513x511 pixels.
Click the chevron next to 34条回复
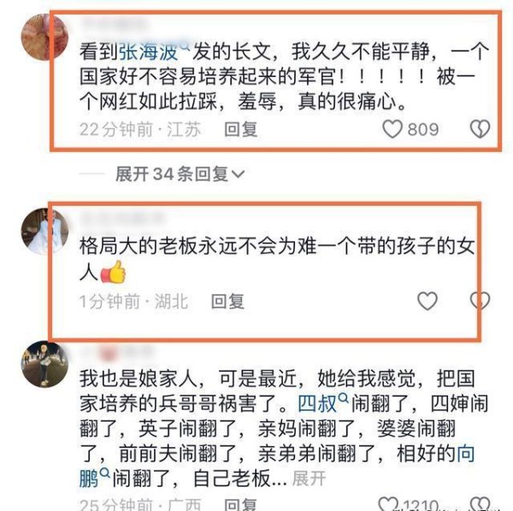(238, 174)
